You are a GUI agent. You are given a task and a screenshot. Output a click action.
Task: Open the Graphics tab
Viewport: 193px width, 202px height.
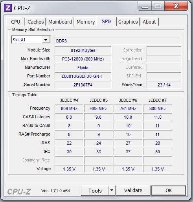pos(128,22)
